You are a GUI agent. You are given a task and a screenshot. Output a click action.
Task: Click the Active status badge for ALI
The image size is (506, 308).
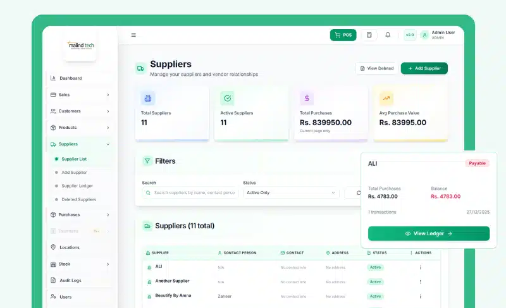(375, 268)
